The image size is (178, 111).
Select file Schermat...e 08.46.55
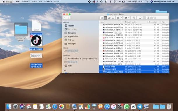(134, 38)
